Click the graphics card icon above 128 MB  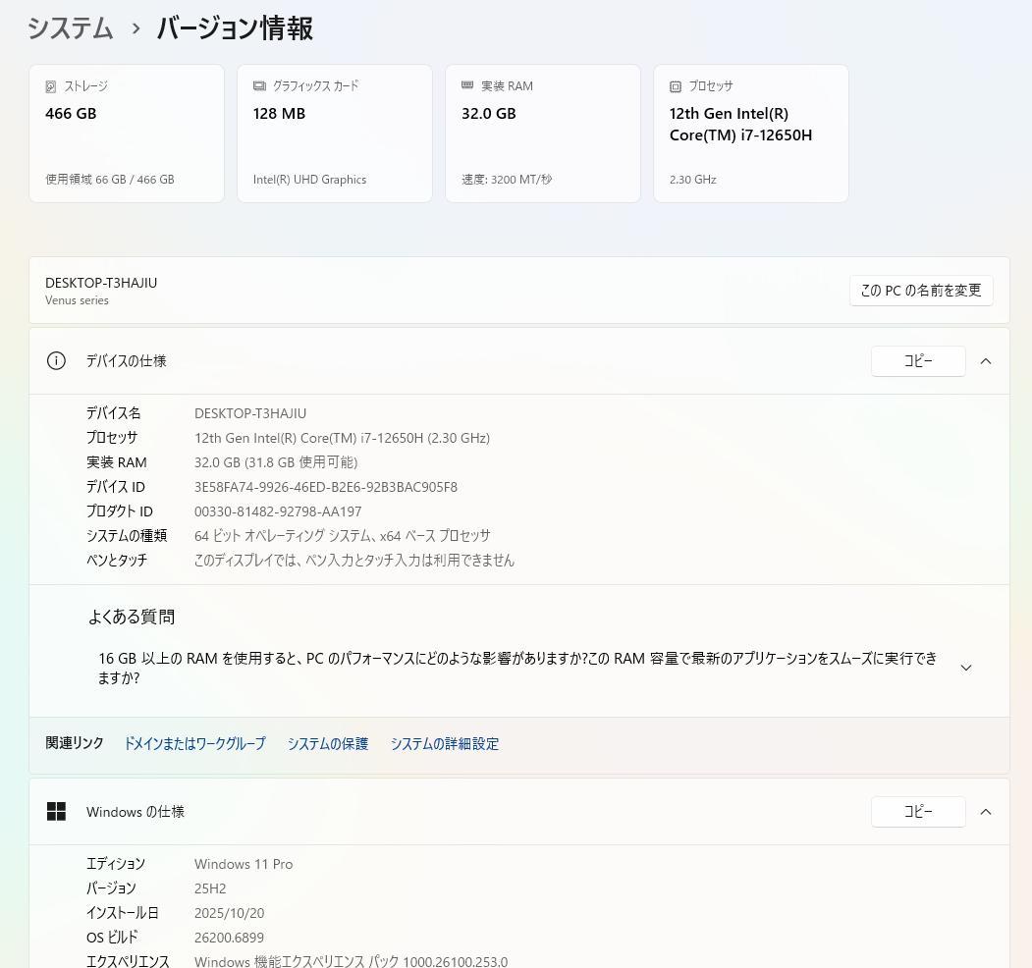coord(258,86)
